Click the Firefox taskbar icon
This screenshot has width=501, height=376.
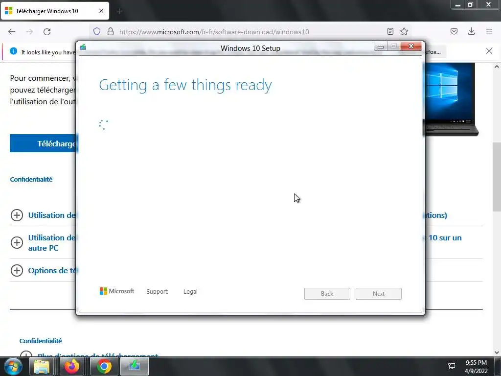(x=72, y=366)
